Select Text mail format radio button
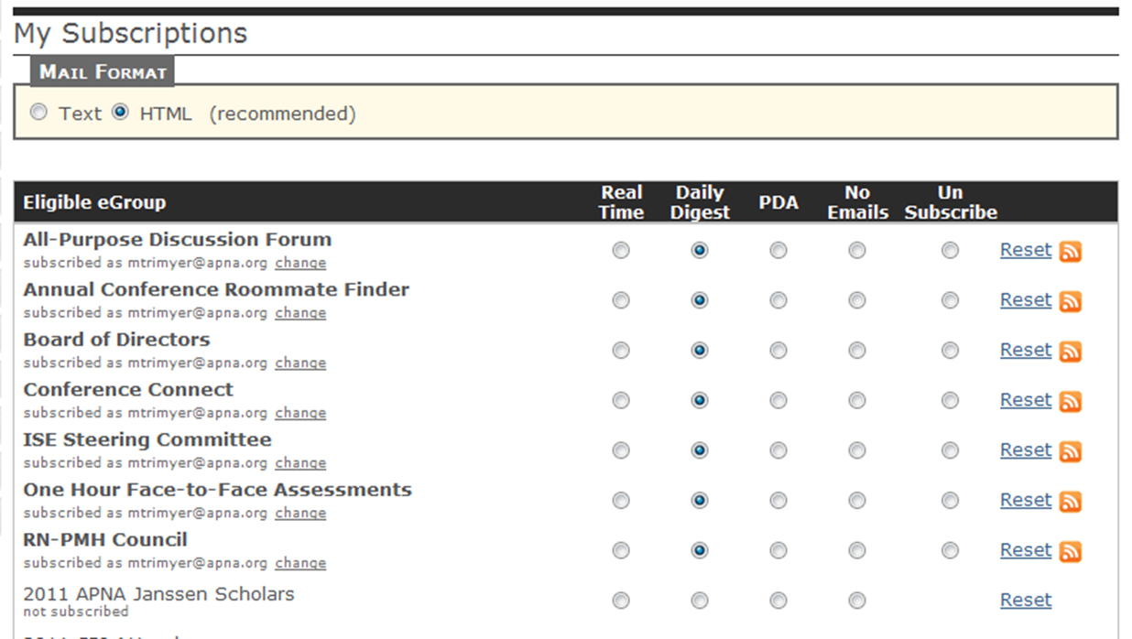Image resolution: width=1132 pixels, height=639 pixels. 38,113
